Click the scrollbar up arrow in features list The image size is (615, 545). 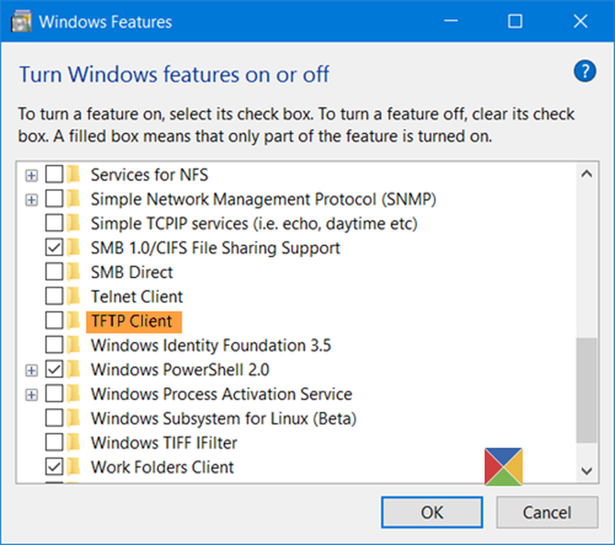[586, 175]
